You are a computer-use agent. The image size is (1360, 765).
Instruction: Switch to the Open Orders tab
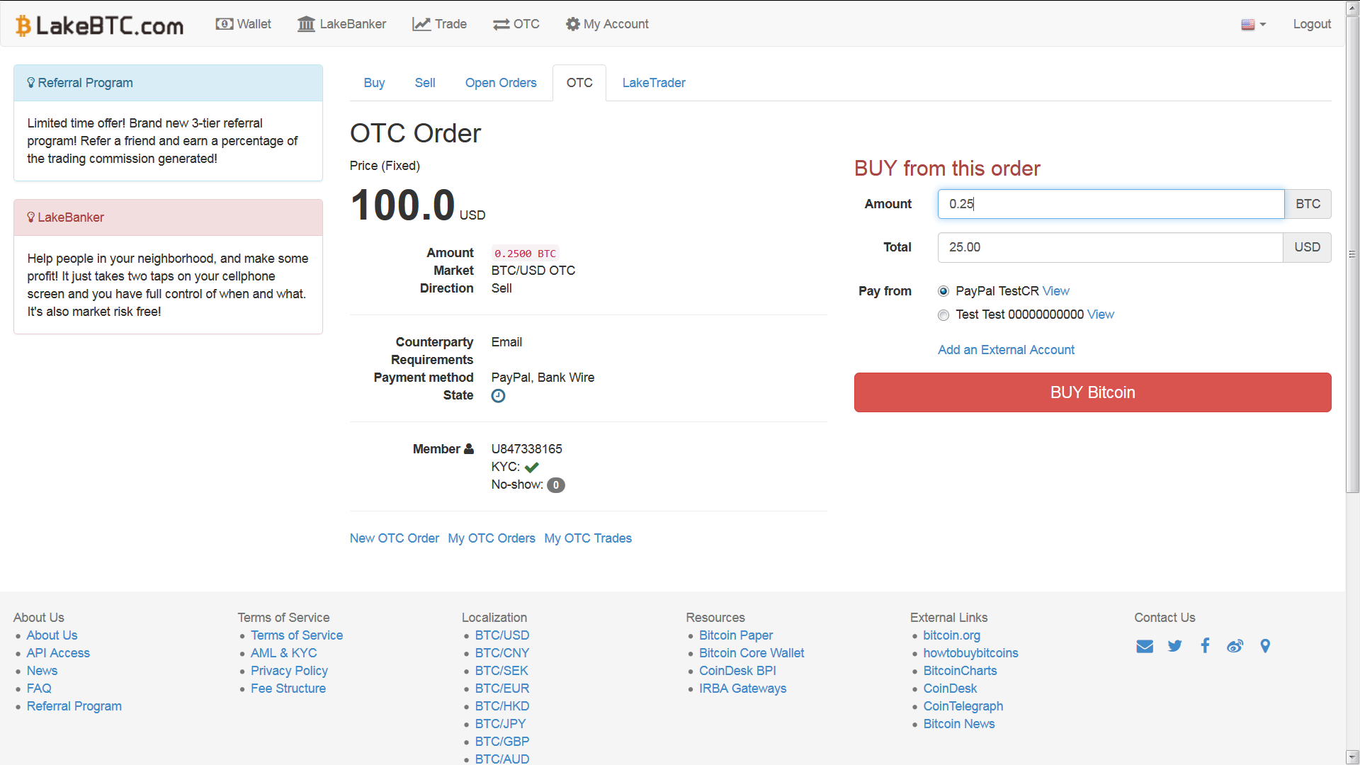[x=501, y=83]
